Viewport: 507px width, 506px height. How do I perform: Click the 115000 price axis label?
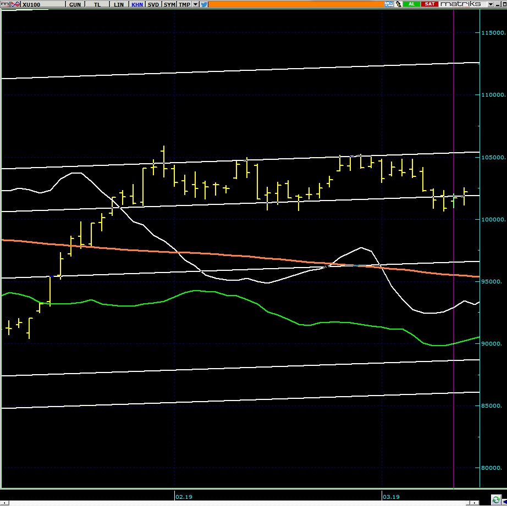click(494, 32)
